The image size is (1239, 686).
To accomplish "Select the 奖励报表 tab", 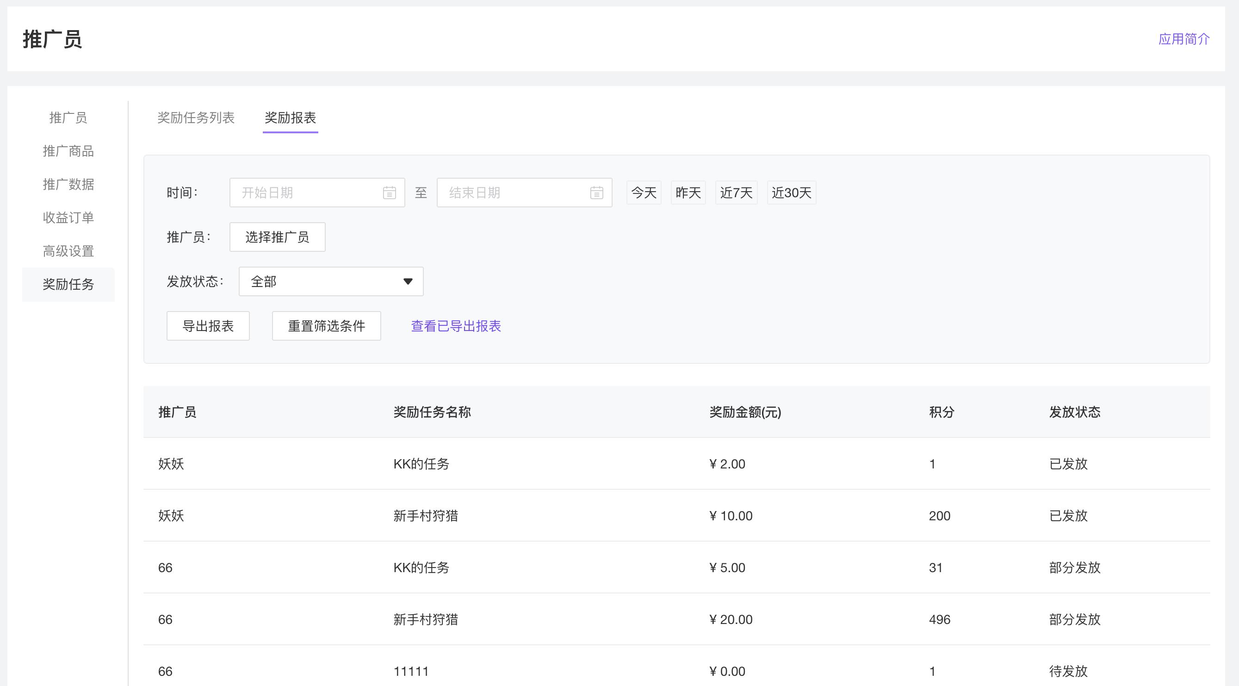I will (290, 118).
